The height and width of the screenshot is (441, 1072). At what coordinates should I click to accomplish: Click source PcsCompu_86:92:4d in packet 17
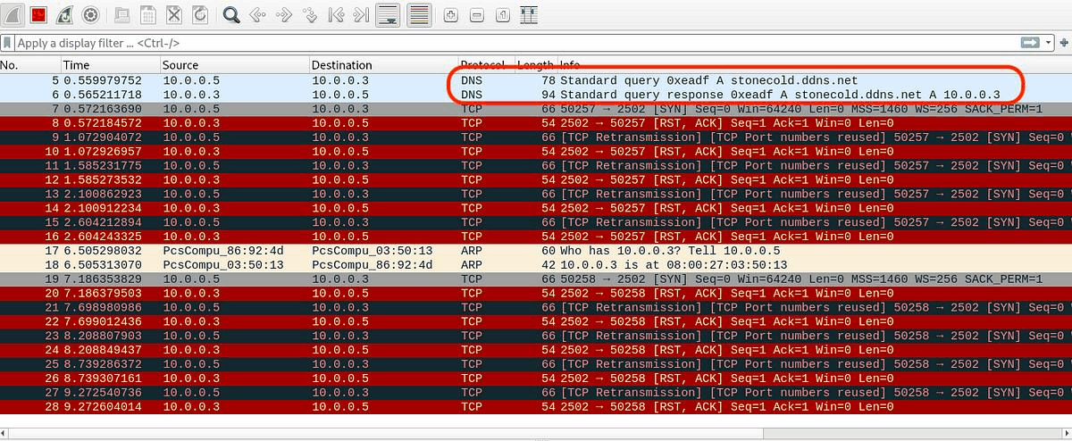tap(222, 251)
